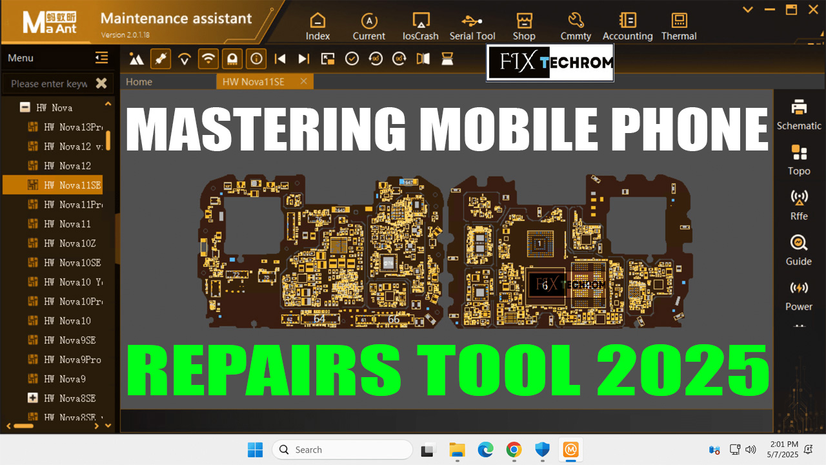Switch to the Home tab
This screenshot has width=826, height=465.
click(x=139, y=81)
